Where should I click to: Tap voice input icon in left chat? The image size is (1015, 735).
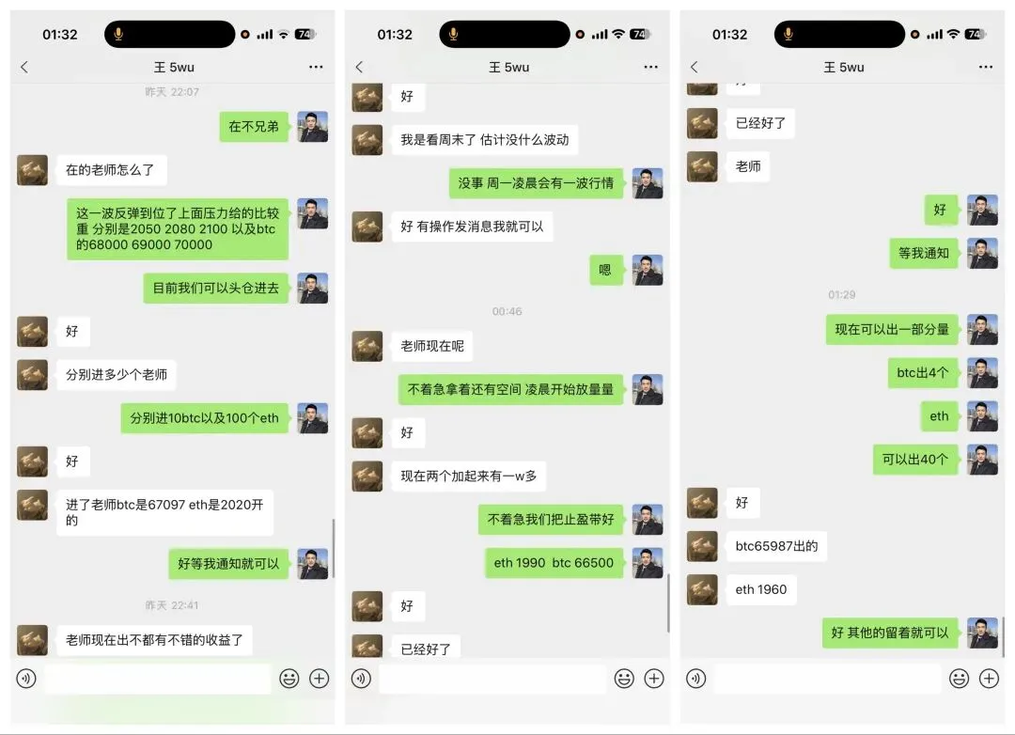click(26, 678)
